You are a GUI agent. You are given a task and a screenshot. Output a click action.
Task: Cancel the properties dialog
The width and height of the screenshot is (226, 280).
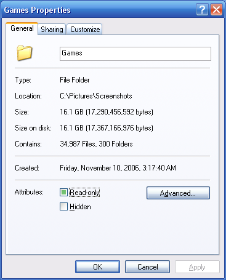pos(147,267)
